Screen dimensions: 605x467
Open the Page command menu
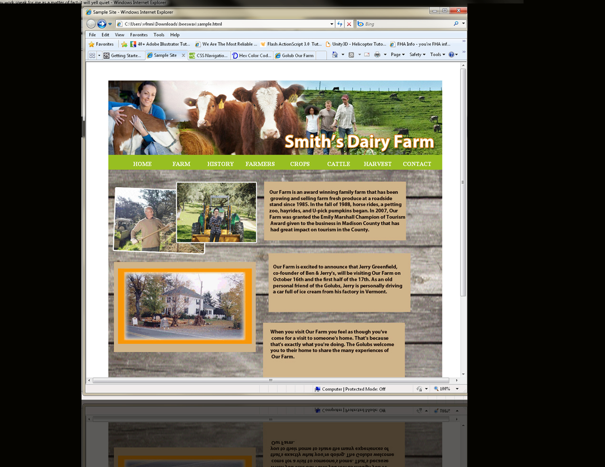[398, 55]
